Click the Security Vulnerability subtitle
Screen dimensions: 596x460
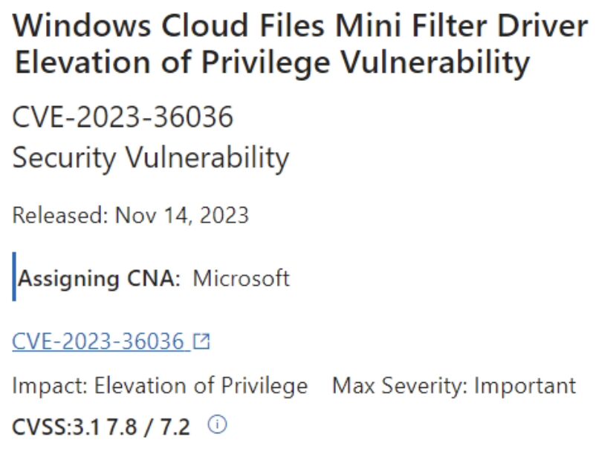click(x=151, y=158)
